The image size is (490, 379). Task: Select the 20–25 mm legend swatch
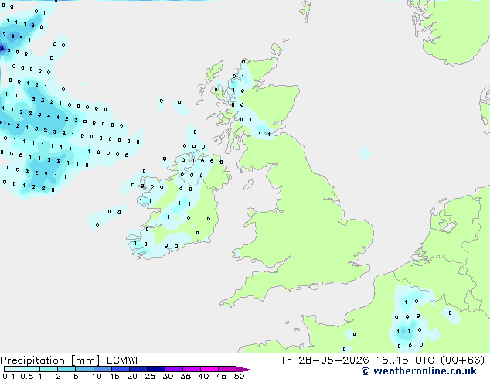[x=138, y=369]
